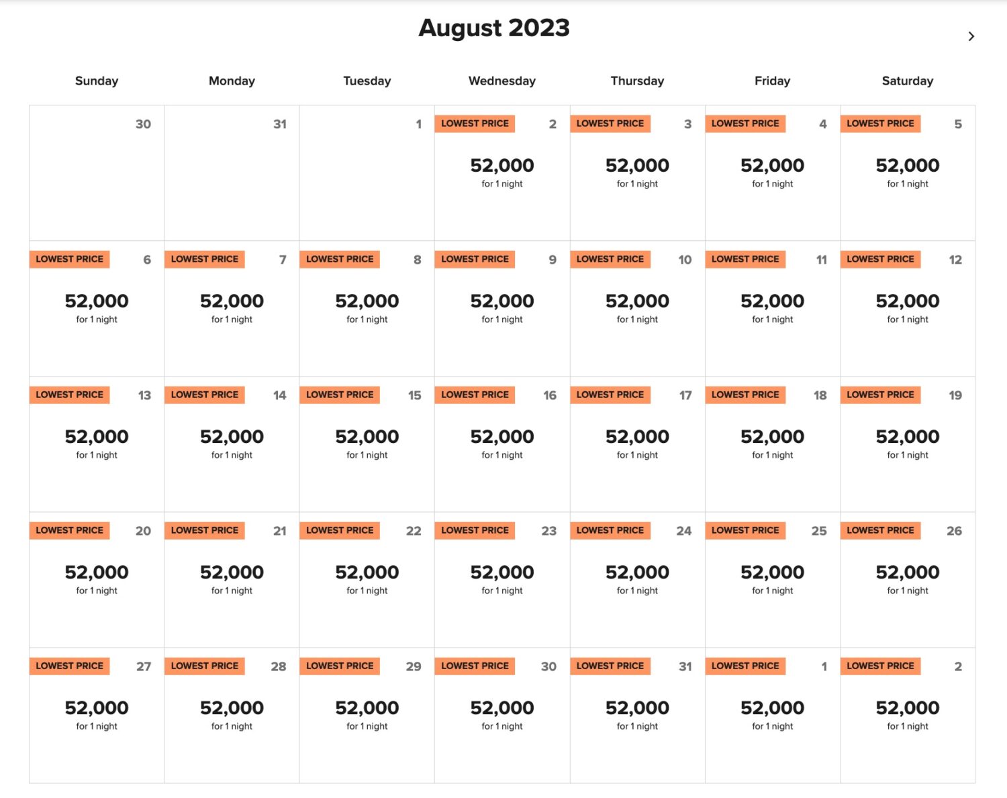
Task: Go to next month using right chevron
Action: 971,36
